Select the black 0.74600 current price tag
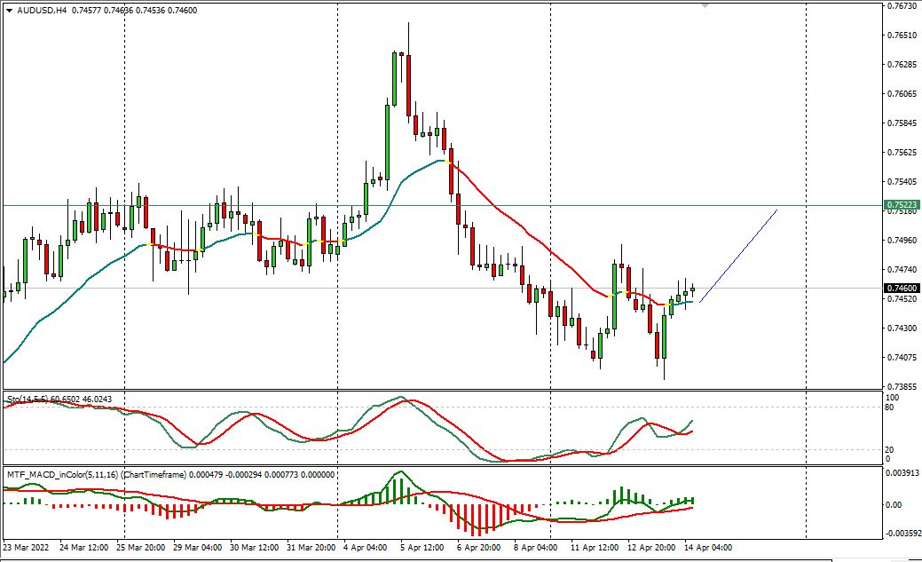 902,288
